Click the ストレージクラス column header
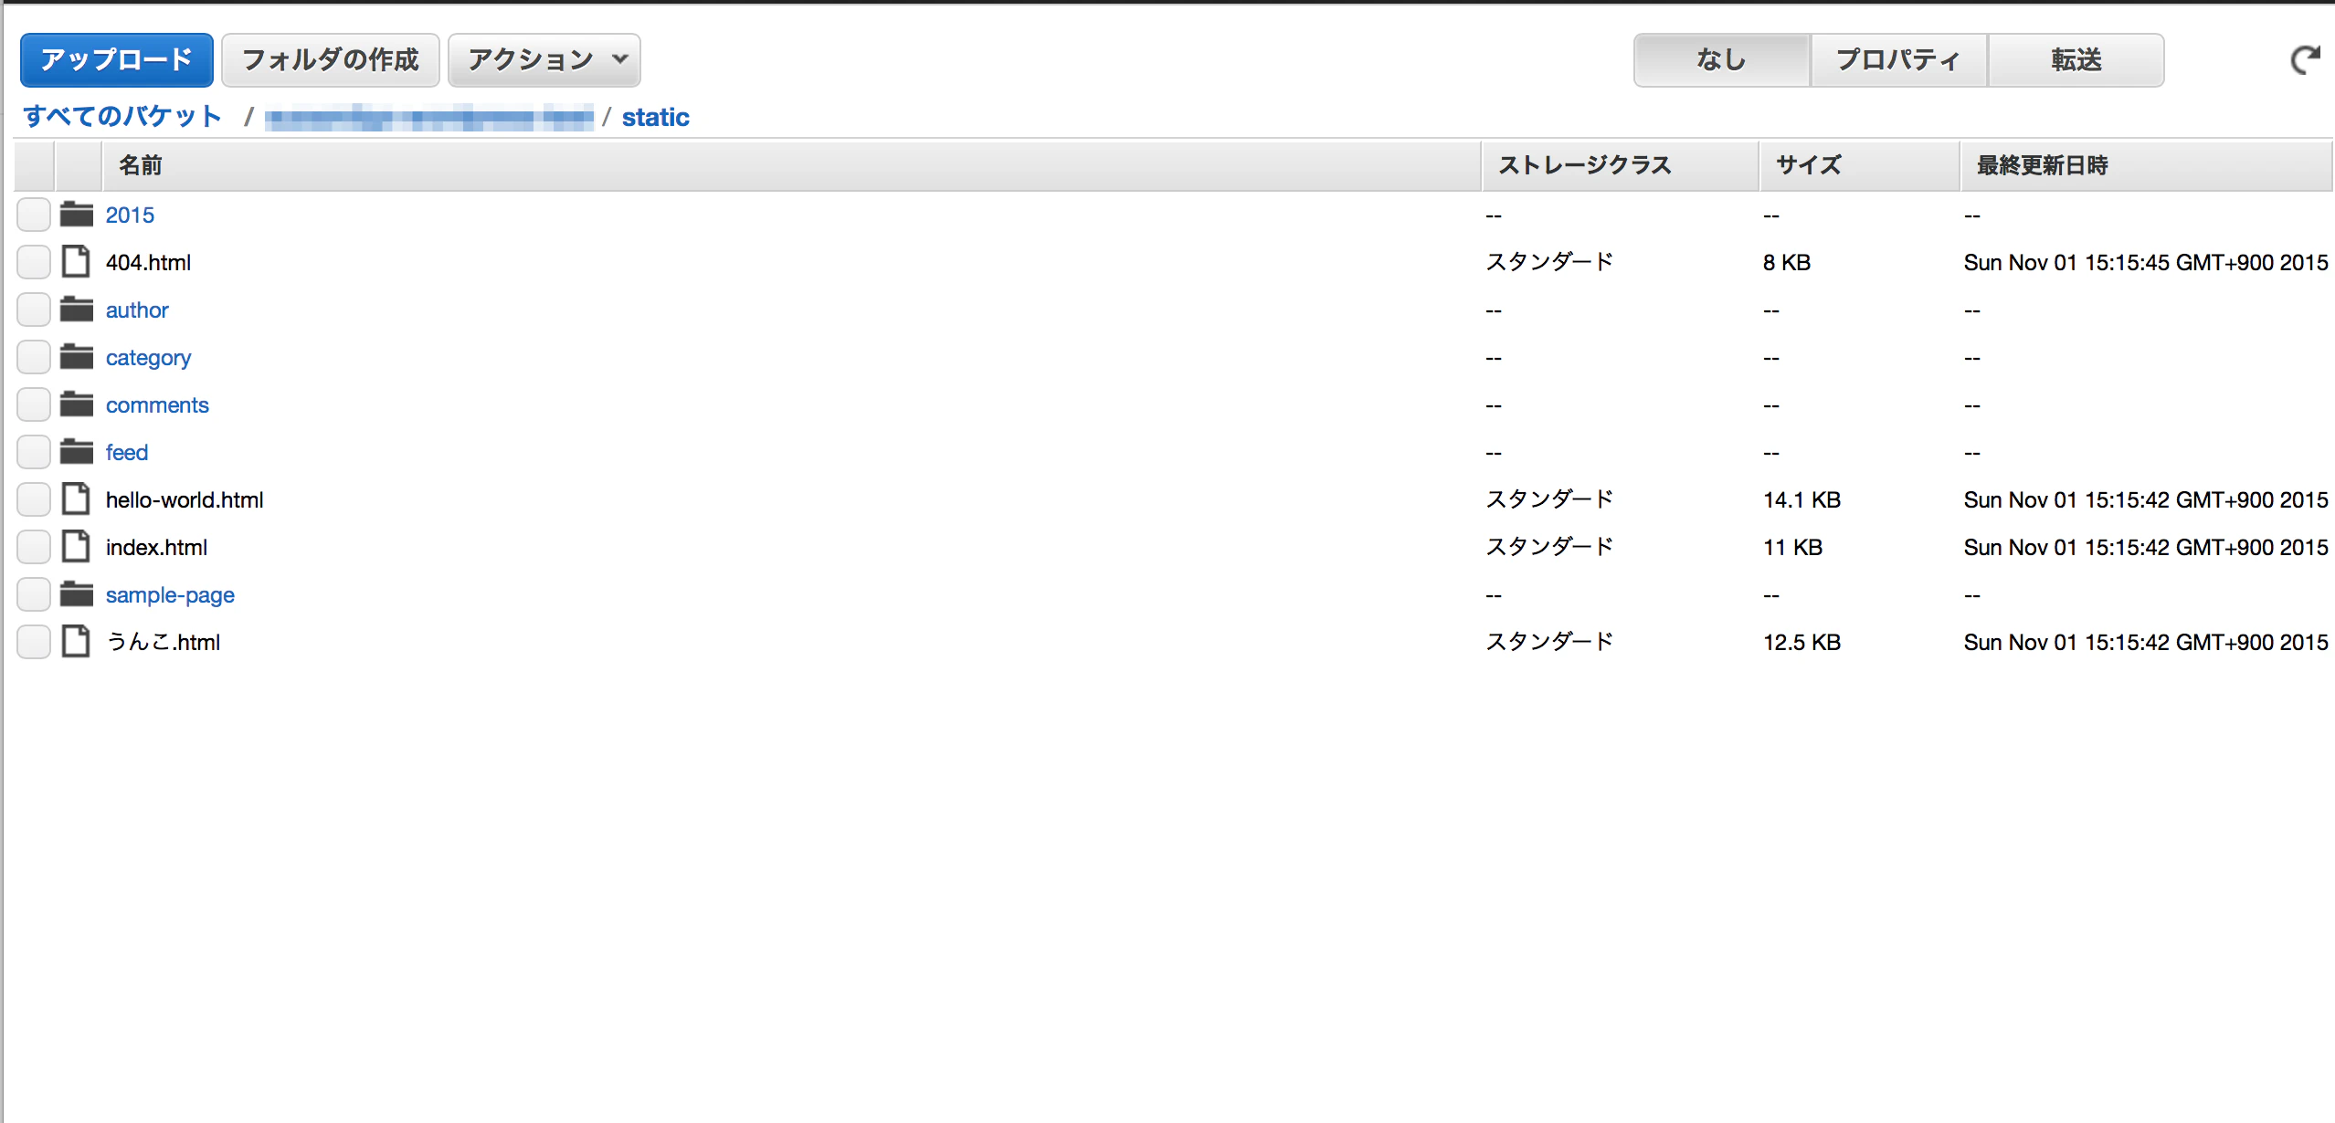This screenshot has width=2335, height=1123. (1620, 165)
